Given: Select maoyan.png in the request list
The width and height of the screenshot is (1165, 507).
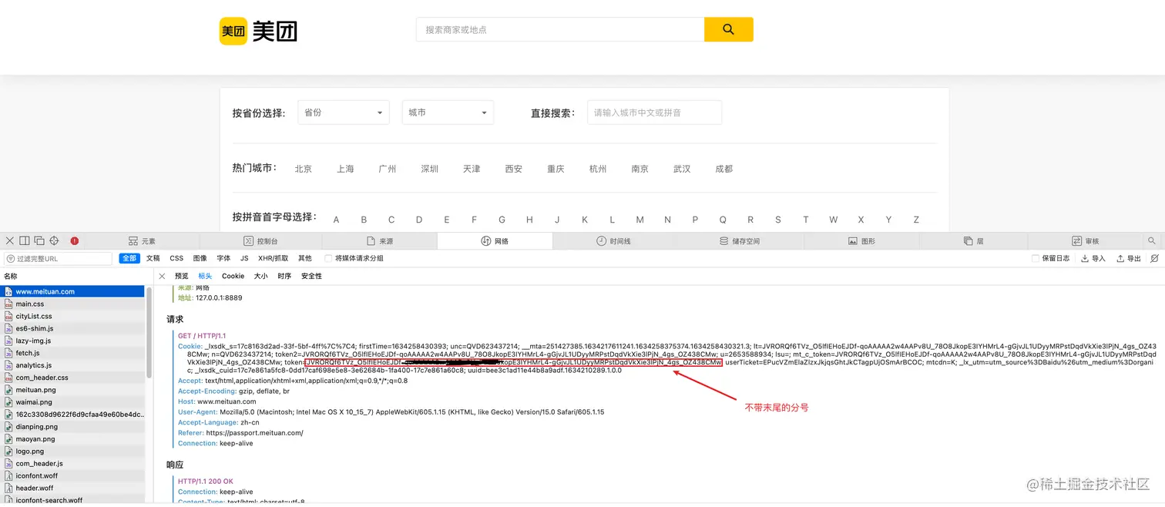Looking at the screenshot, I should [72, 438].
